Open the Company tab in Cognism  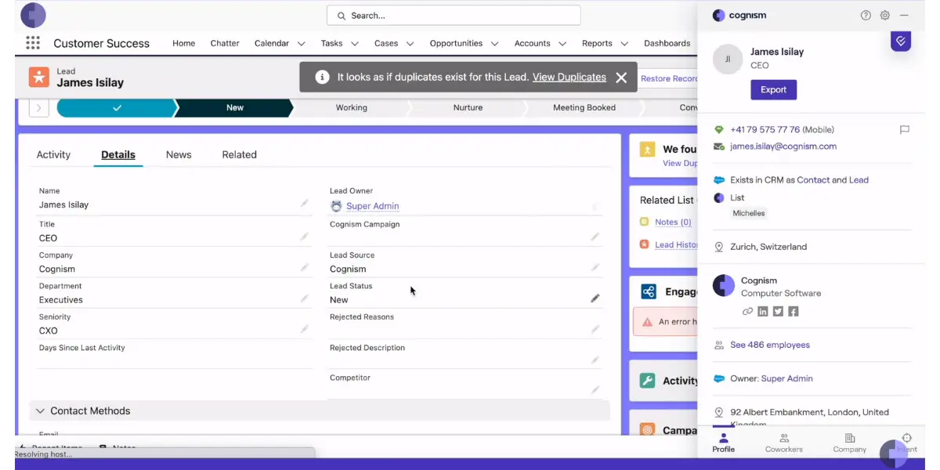point(850,443)
